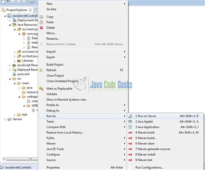Collapse the Java Resources node

(10, 25)
